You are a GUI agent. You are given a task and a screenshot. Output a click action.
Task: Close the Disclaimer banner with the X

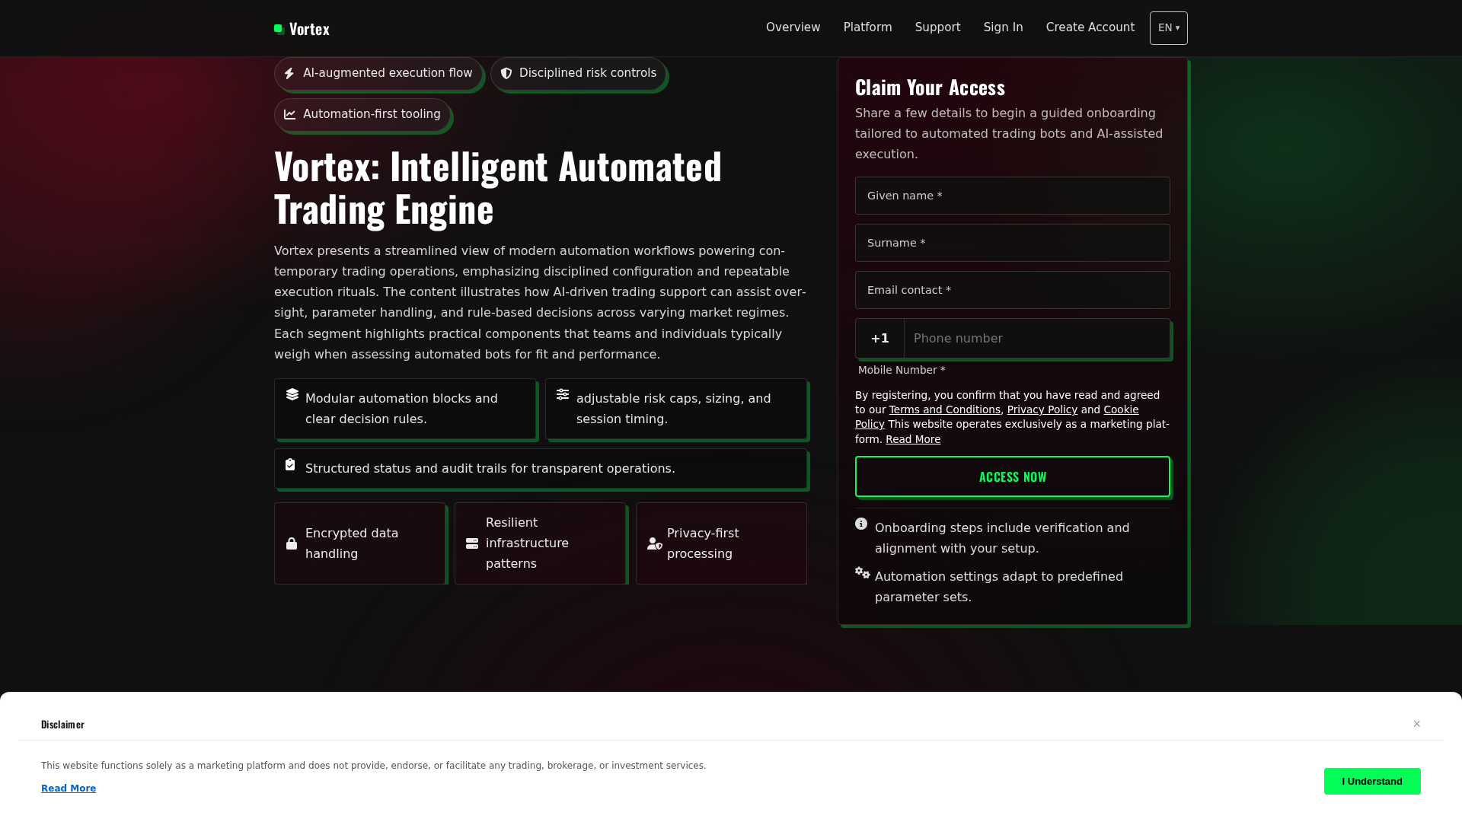[x=1417, y=724]
